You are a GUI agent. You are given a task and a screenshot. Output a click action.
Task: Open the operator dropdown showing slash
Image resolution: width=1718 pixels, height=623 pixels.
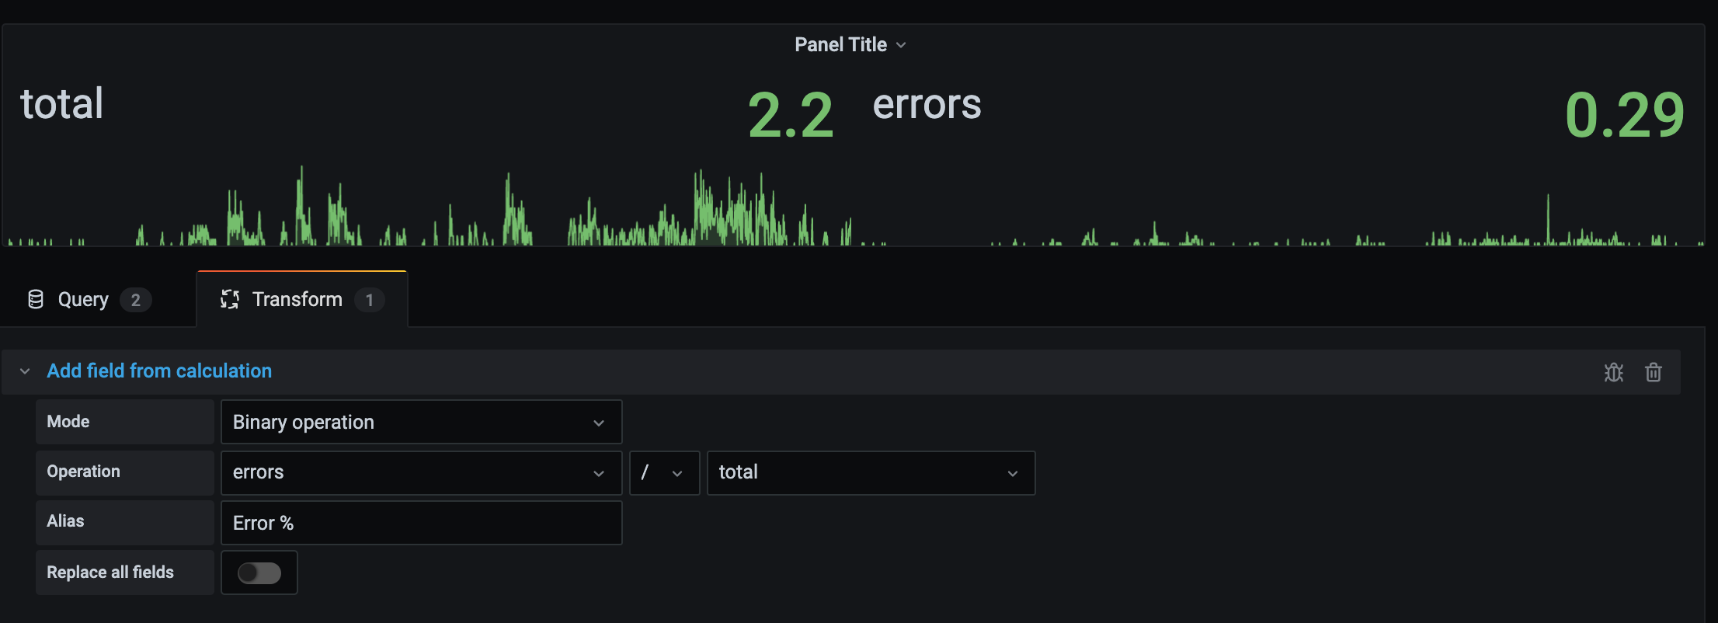(x=664, y=472)
